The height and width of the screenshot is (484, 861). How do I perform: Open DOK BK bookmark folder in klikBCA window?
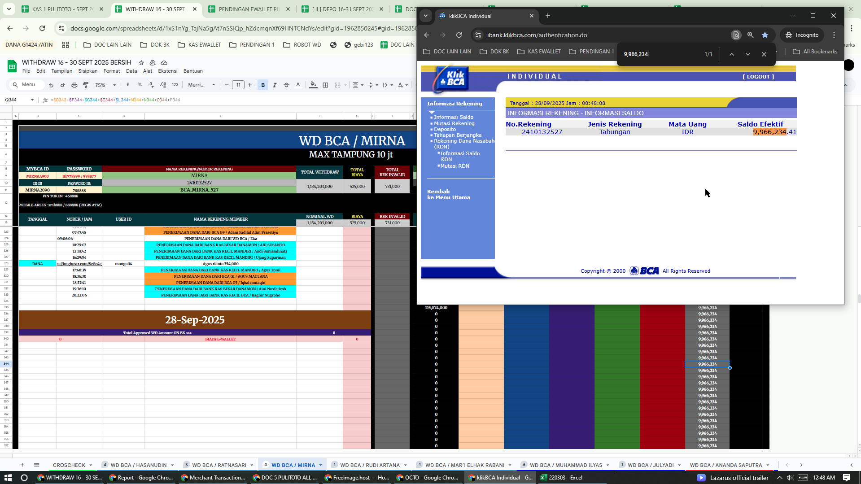coord(494,52)
